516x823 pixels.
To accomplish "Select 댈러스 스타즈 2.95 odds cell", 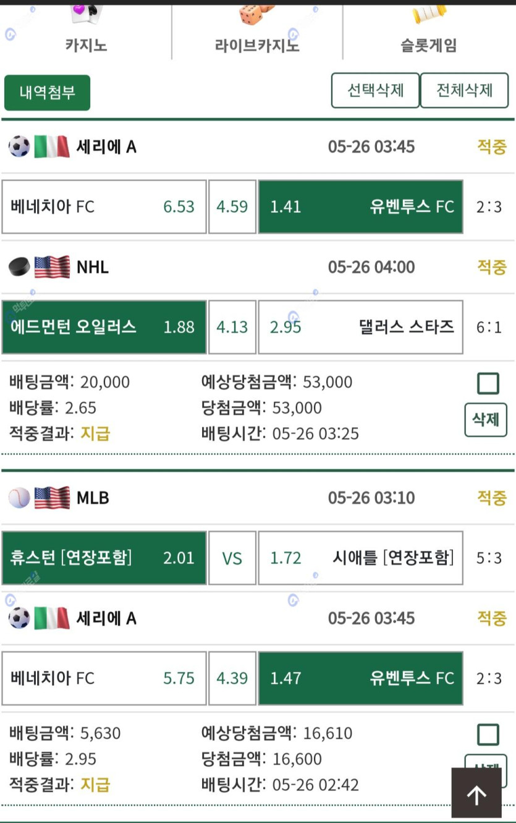I will click(x=360, y=327).
